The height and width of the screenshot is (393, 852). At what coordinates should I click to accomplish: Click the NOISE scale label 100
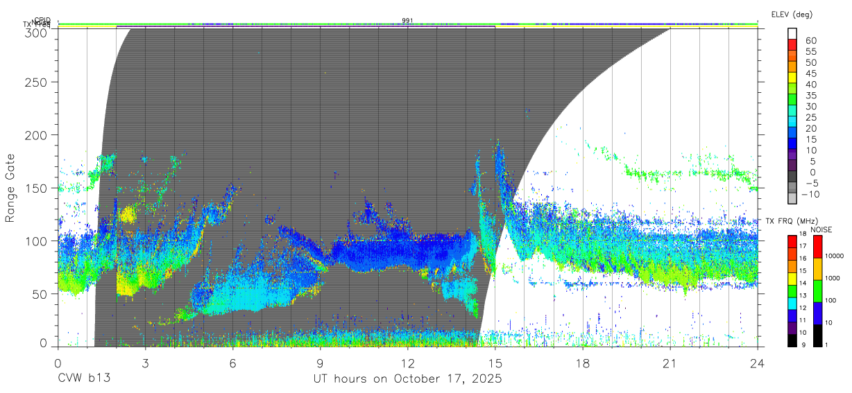tap(830, 300)
